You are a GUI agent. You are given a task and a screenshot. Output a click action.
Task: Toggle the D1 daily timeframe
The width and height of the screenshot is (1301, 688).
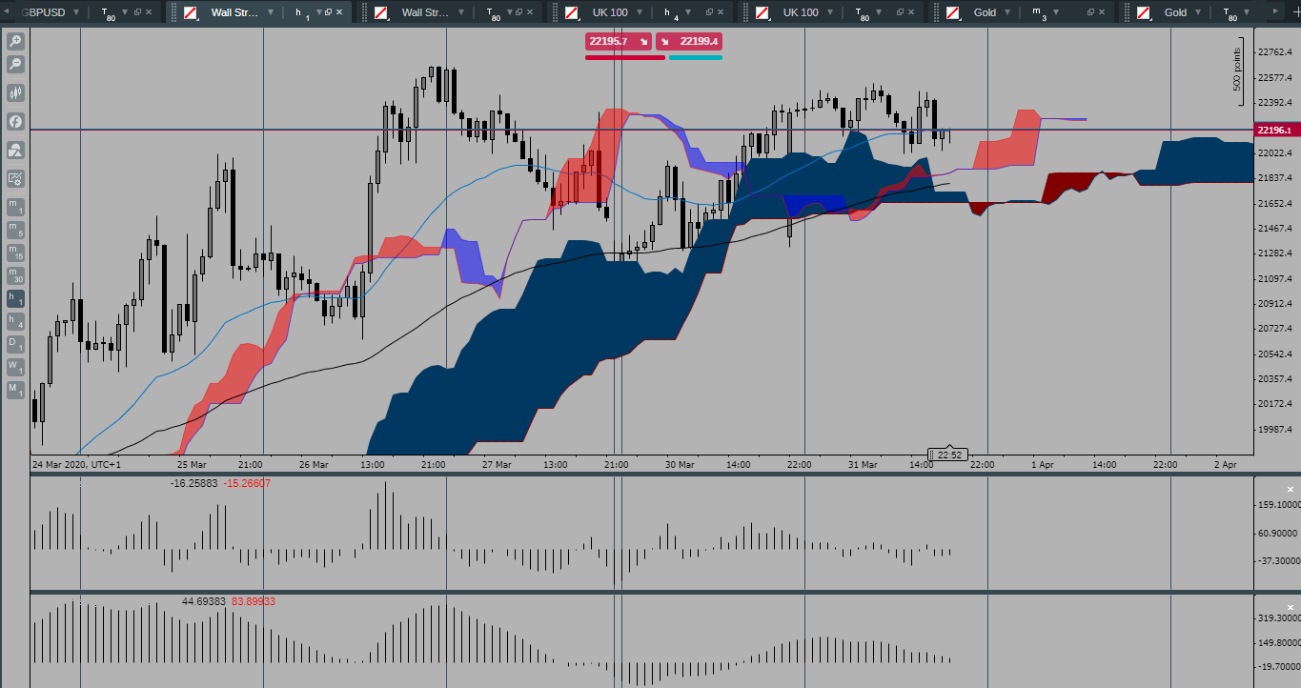coord(14,345)
